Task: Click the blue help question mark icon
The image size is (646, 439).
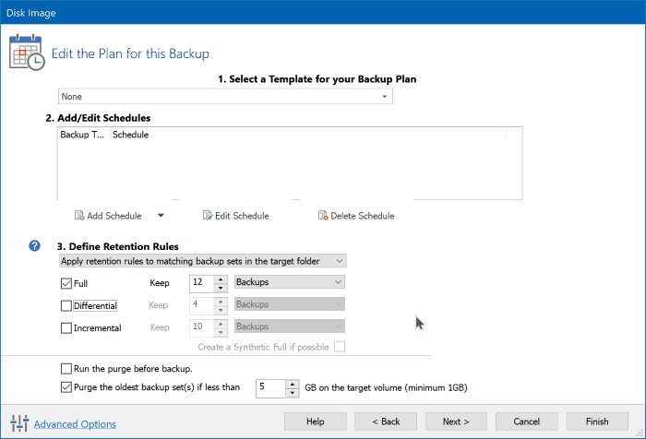Action: 35,246
